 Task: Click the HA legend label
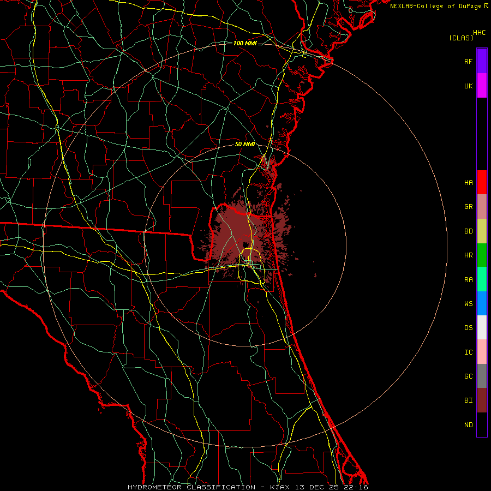coord(468,183)
